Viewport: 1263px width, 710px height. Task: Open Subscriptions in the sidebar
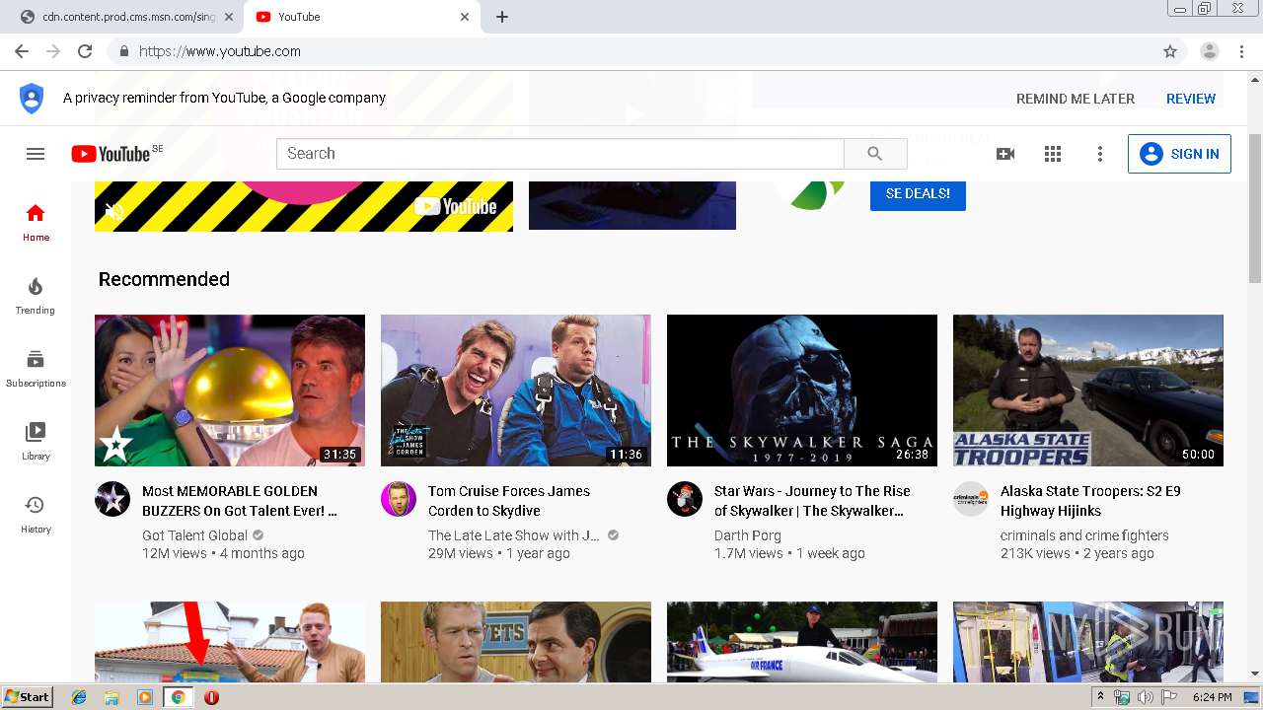pos(36,369)
